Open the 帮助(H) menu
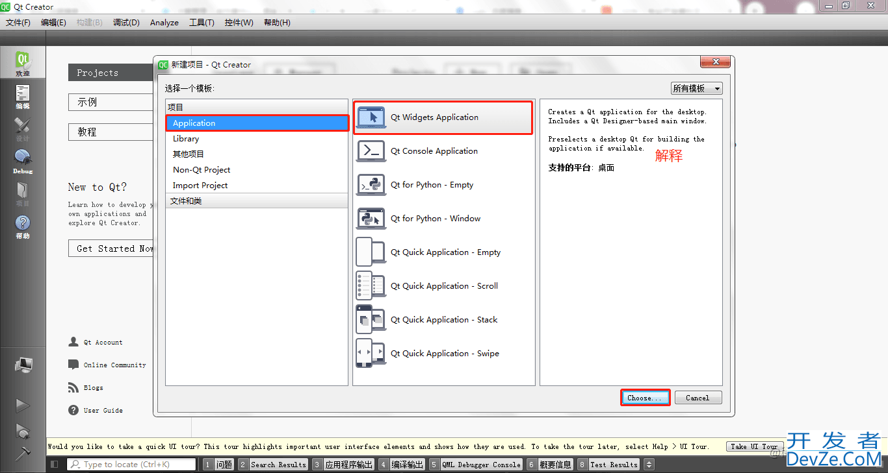The image size is (888, 473). 277,22
